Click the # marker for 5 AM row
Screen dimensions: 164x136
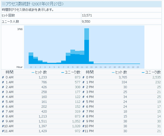click(3, 102)
